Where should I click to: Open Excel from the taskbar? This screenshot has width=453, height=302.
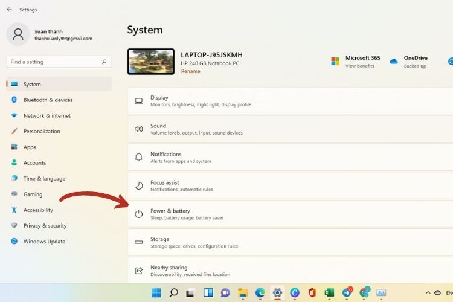coord(329,293)
